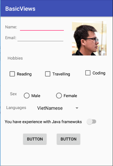Tap the BasicViews title in the app bar
This screenshot has width=113, height=166.
tap(20, 9)
